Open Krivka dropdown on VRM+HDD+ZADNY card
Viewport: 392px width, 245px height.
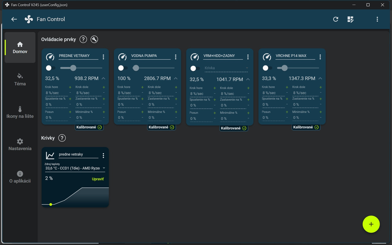(226, 68)
